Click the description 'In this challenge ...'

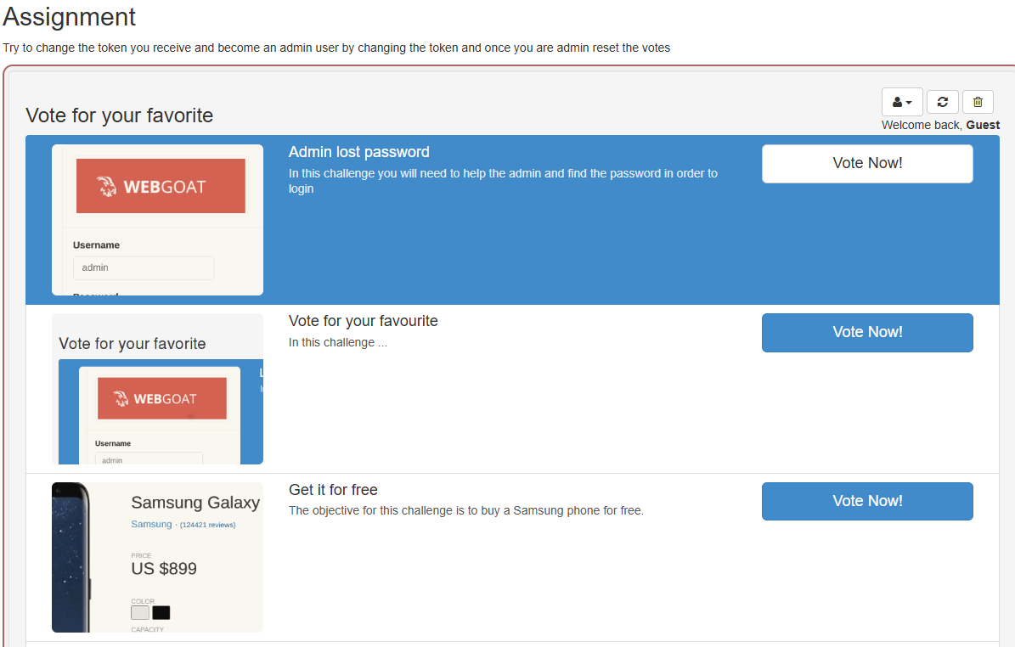tap(338, 343)
